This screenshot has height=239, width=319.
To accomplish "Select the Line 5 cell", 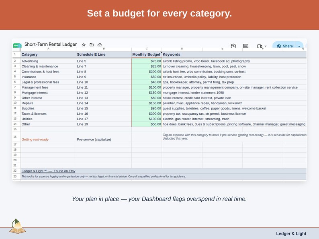I will pyautogui.click(x=104, y=61).
